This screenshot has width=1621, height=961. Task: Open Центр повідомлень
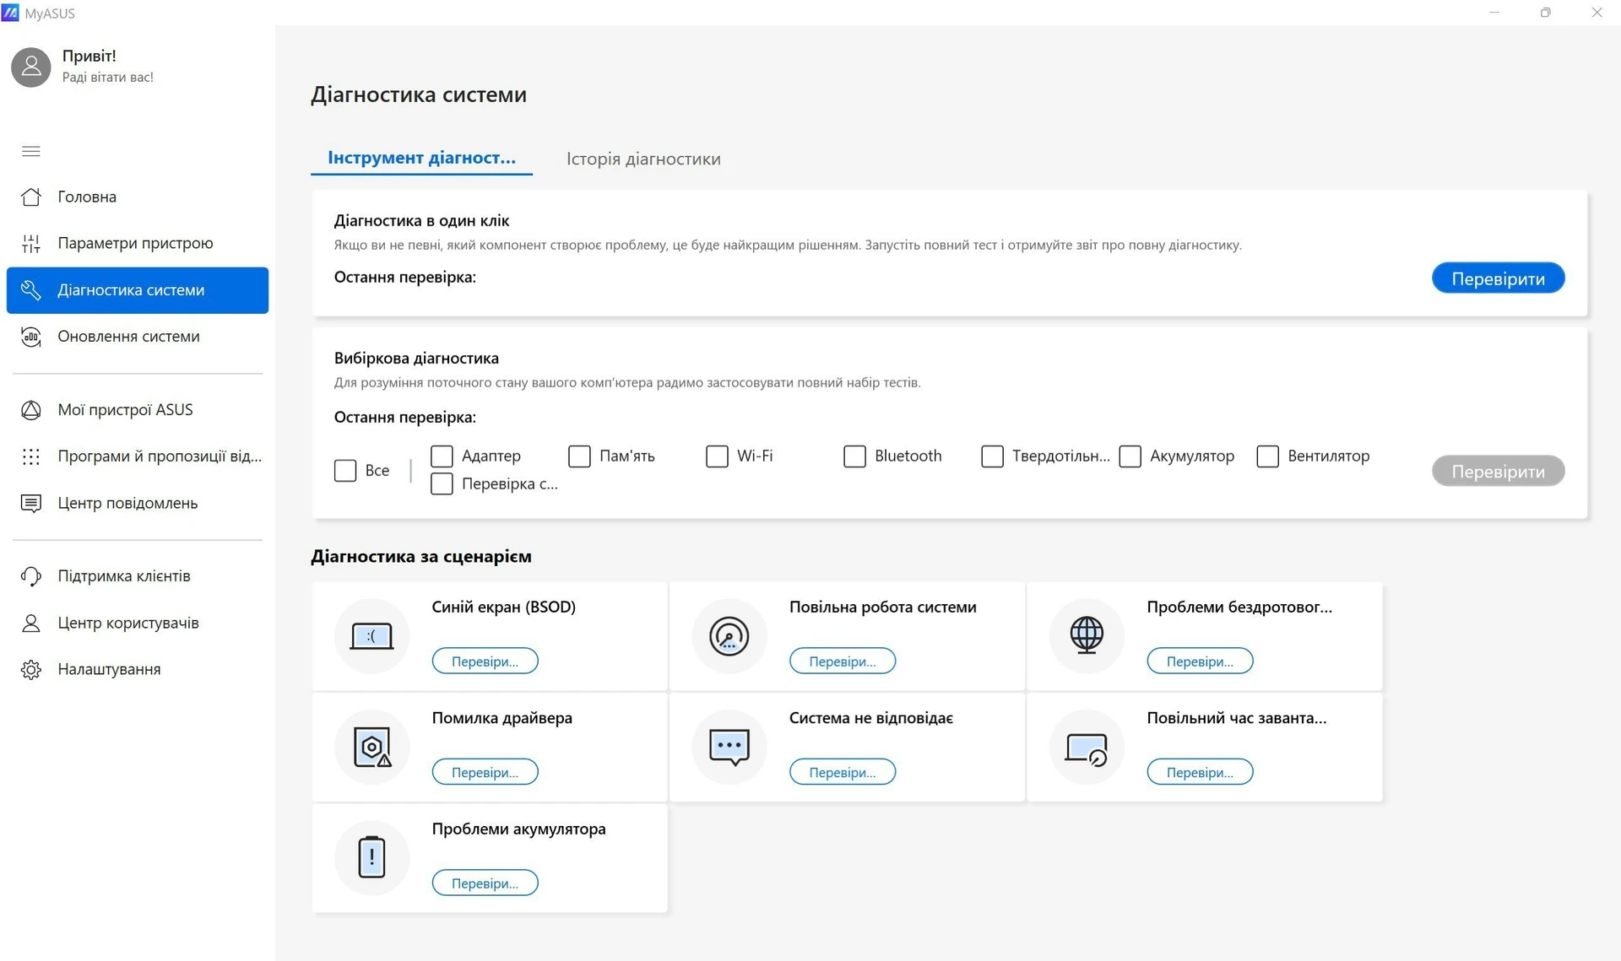(x=138, y=503)
